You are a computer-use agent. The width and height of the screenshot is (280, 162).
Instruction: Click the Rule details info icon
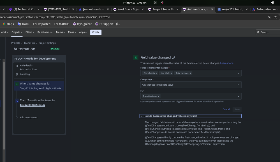pos(17,66)
